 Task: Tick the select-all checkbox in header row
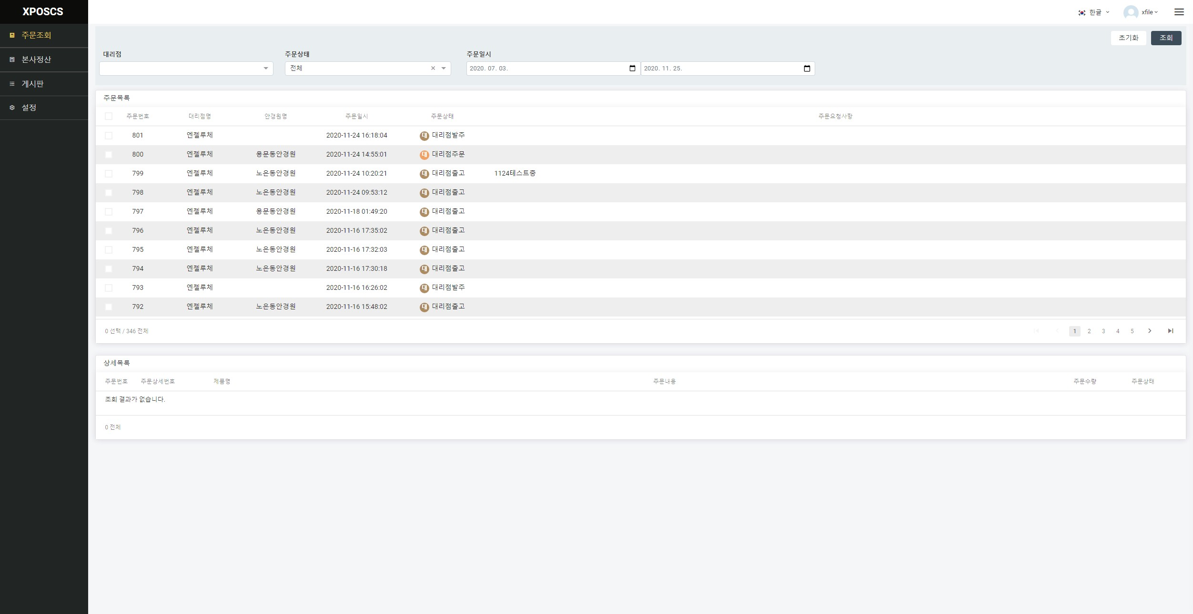[109, 116]
